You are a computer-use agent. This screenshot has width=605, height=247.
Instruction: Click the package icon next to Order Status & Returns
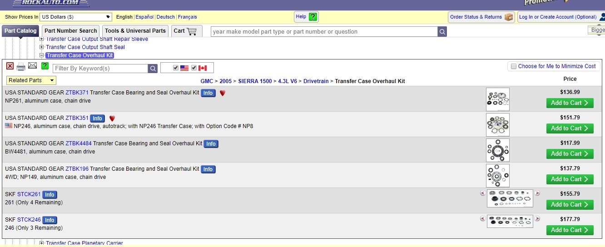(x=509, y=17)
